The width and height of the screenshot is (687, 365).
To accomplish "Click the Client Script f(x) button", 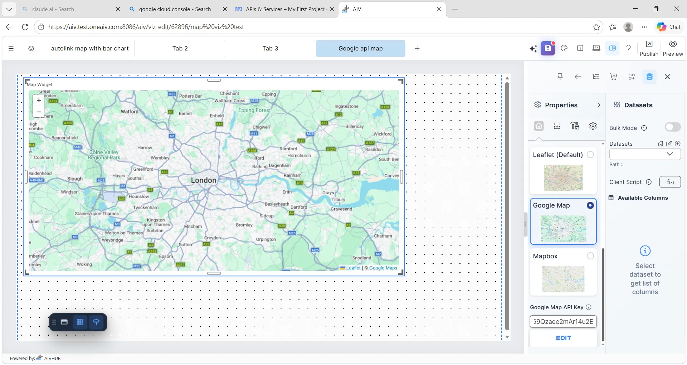I will click(x=670, y=182).
